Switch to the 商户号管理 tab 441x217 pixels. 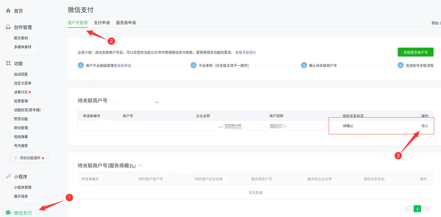tap(78, 23)
